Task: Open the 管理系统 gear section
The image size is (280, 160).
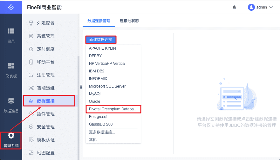Action: click(11, 140)
